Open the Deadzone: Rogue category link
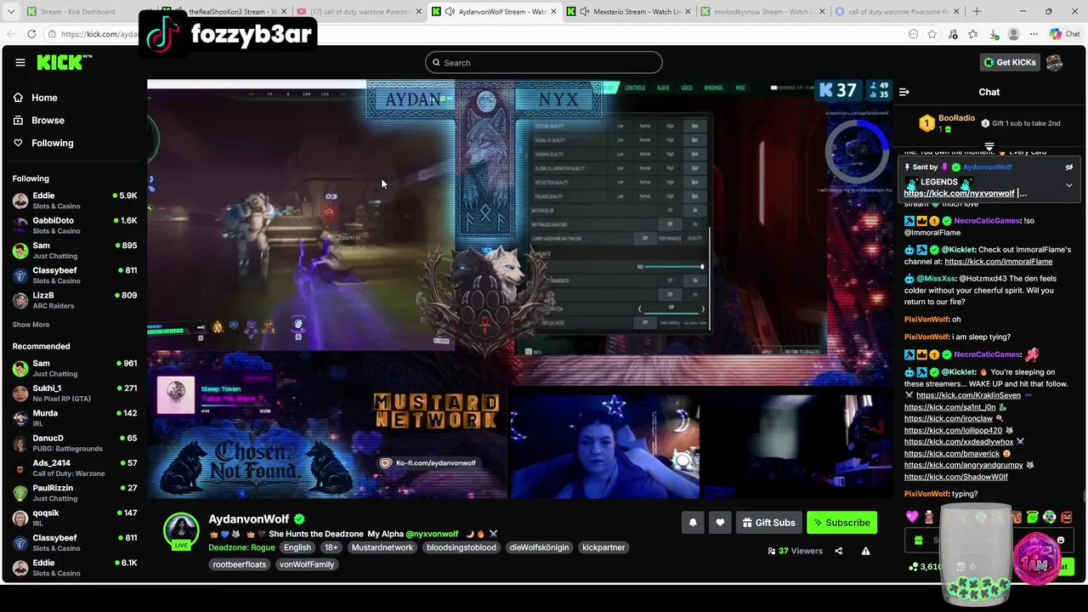The width and height of the screenshot is (1088, 612). coord(241,547)
